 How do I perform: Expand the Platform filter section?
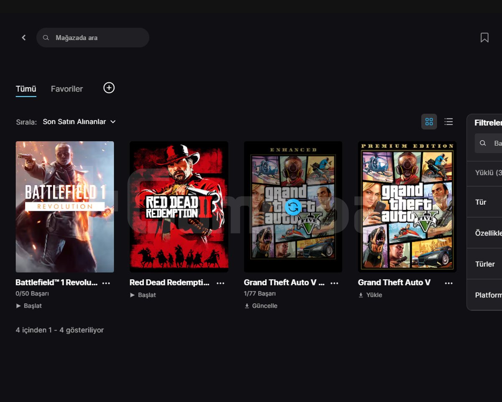[485, 295]
